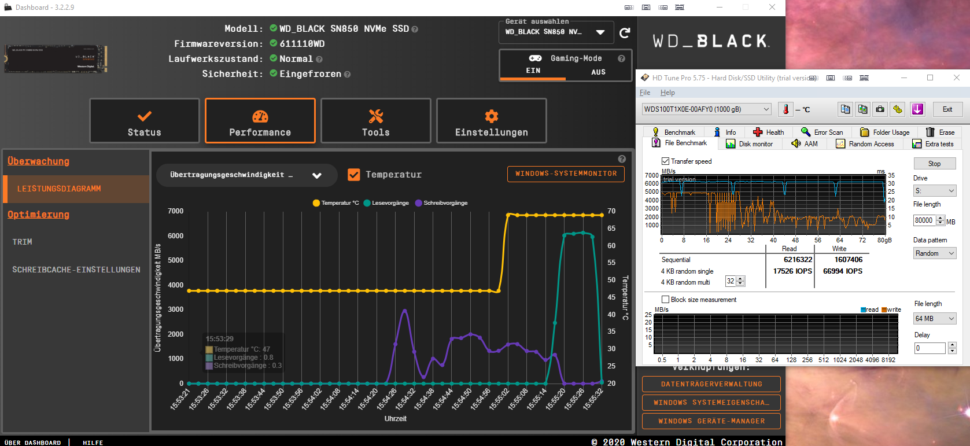Screen dimensions: 970x446
Task: Select LEISTUNGSDIAGRAMM in the sidebar
Action: coord(76,189)
